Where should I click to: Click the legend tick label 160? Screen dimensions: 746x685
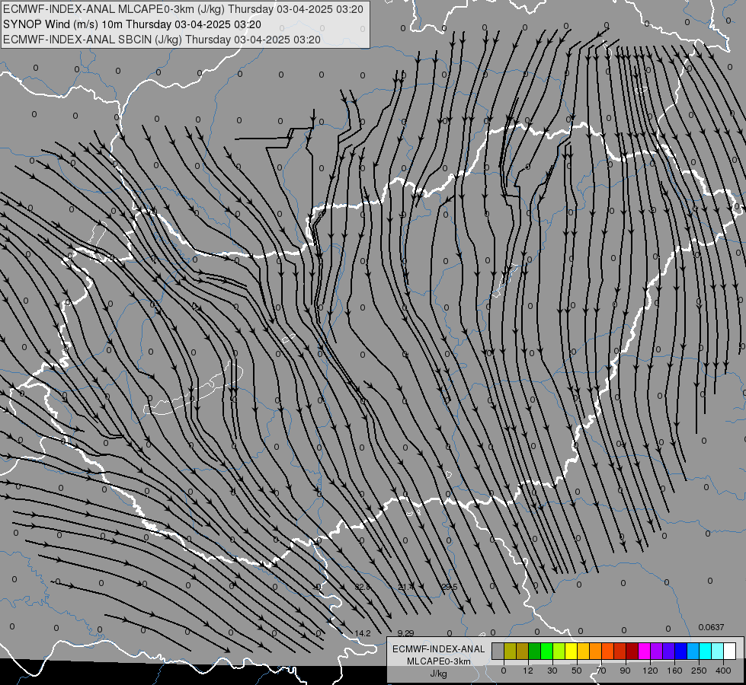tap(674, 671)
